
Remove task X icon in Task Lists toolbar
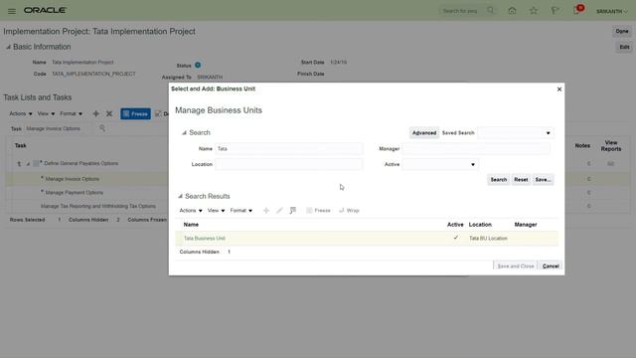click(109, 113)
